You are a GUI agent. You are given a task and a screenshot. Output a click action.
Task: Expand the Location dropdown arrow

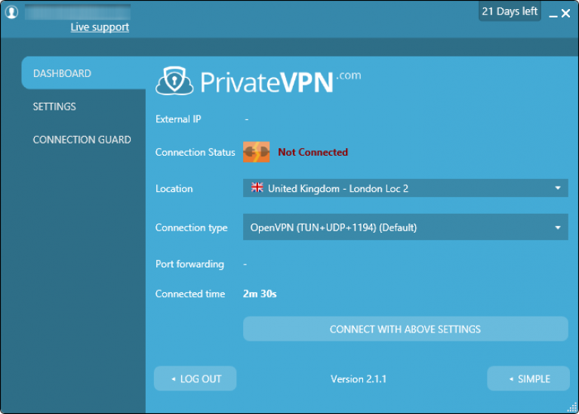click(558, 188)
